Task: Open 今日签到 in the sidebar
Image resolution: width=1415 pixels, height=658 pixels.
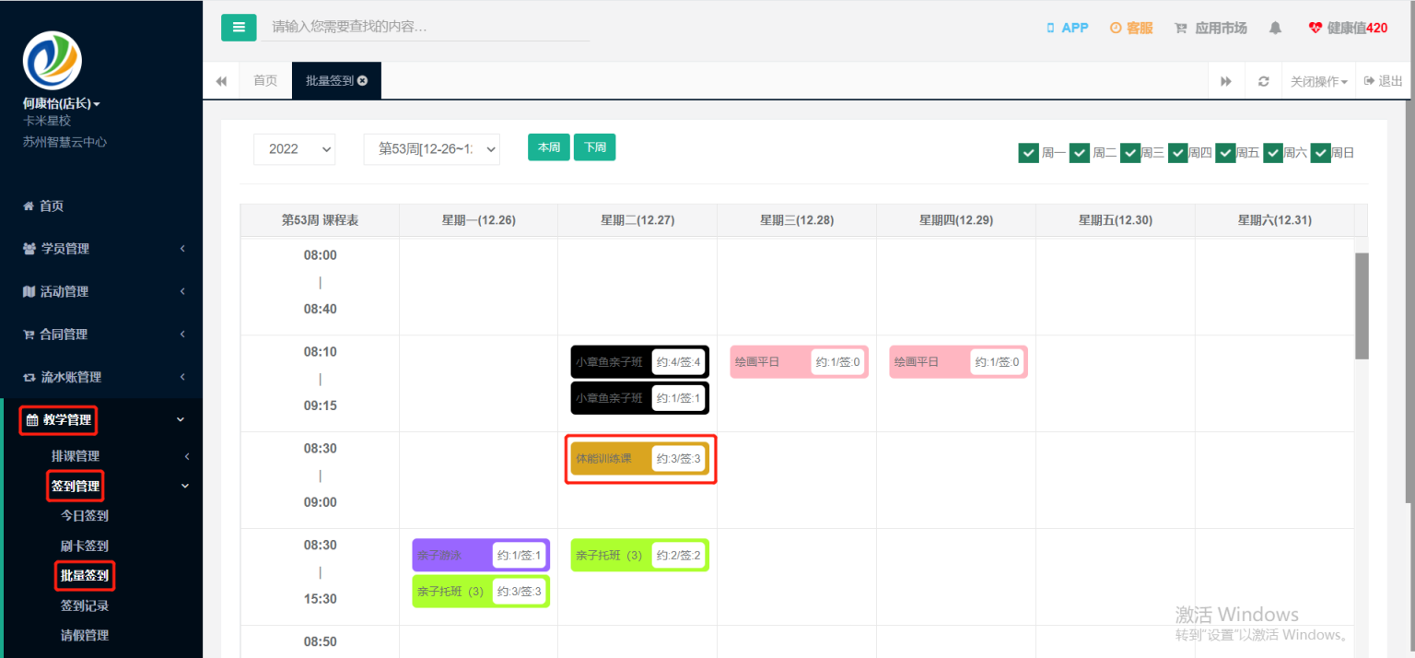Action: [x=85, y=516]
